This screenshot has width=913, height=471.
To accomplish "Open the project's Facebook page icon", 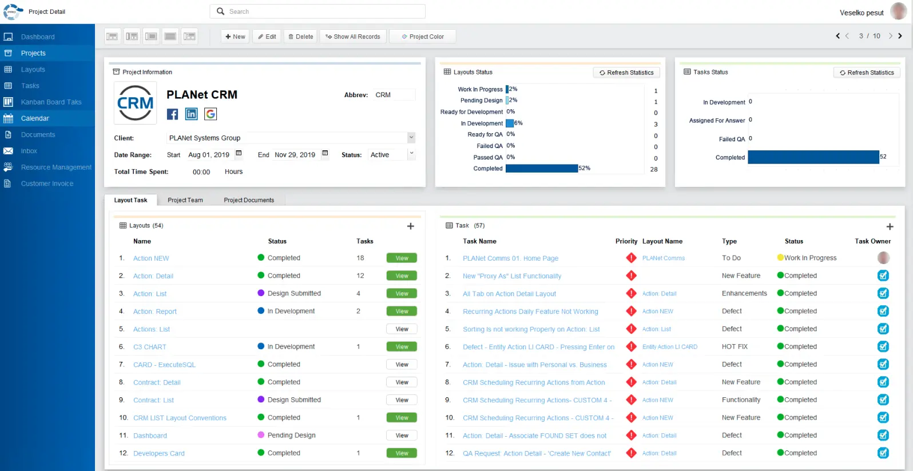I will [x=172, y=114].
